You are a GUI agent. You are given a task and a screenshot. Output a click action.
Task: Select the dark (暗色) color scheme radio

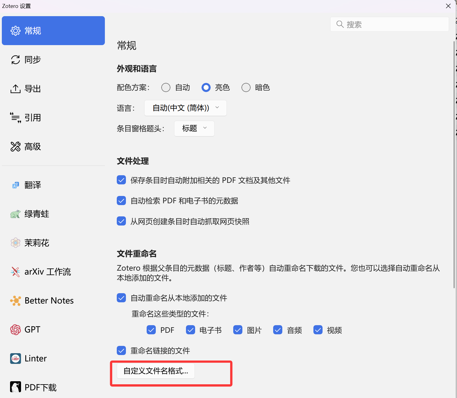(x=246, y=88)
